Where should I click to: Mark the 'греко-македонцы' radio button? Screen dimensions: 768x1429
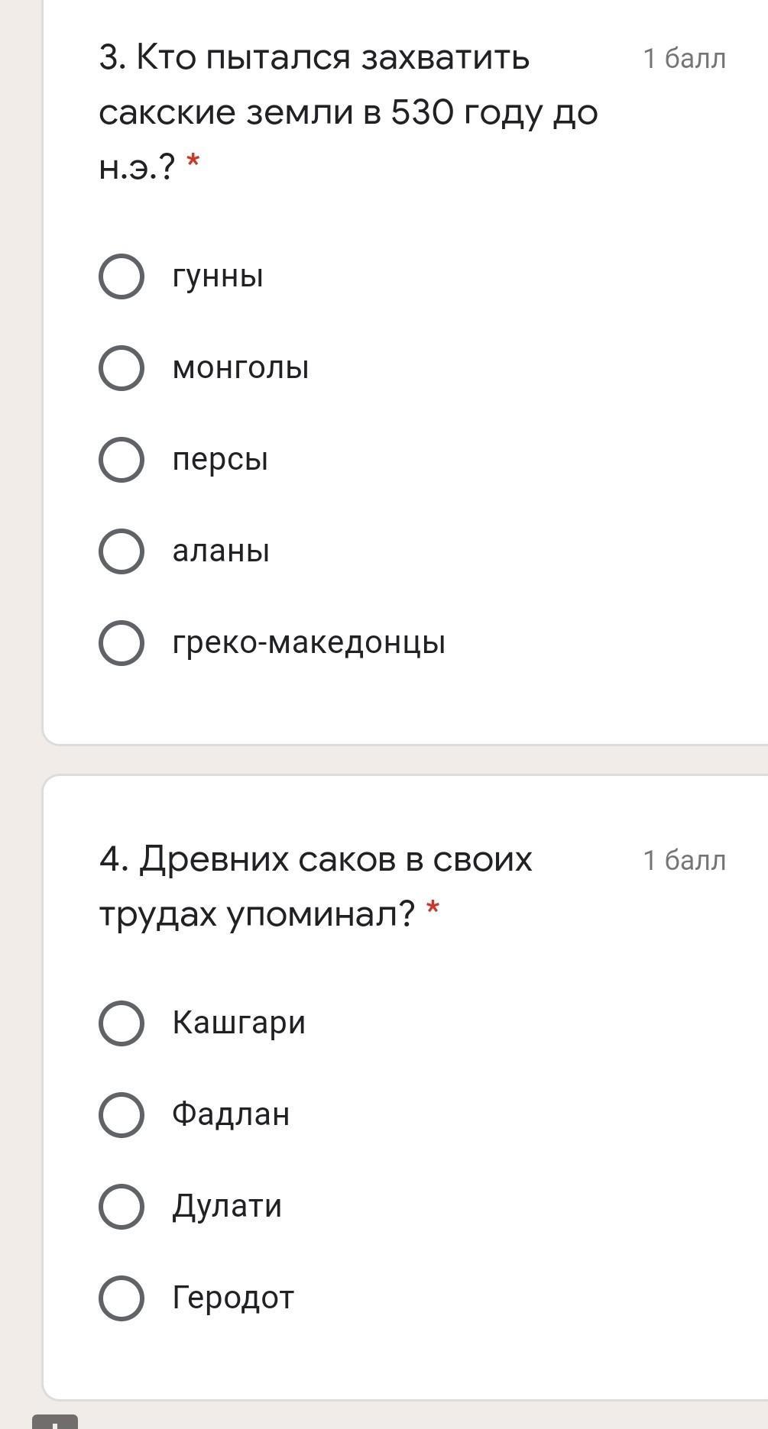pos(122,643)
